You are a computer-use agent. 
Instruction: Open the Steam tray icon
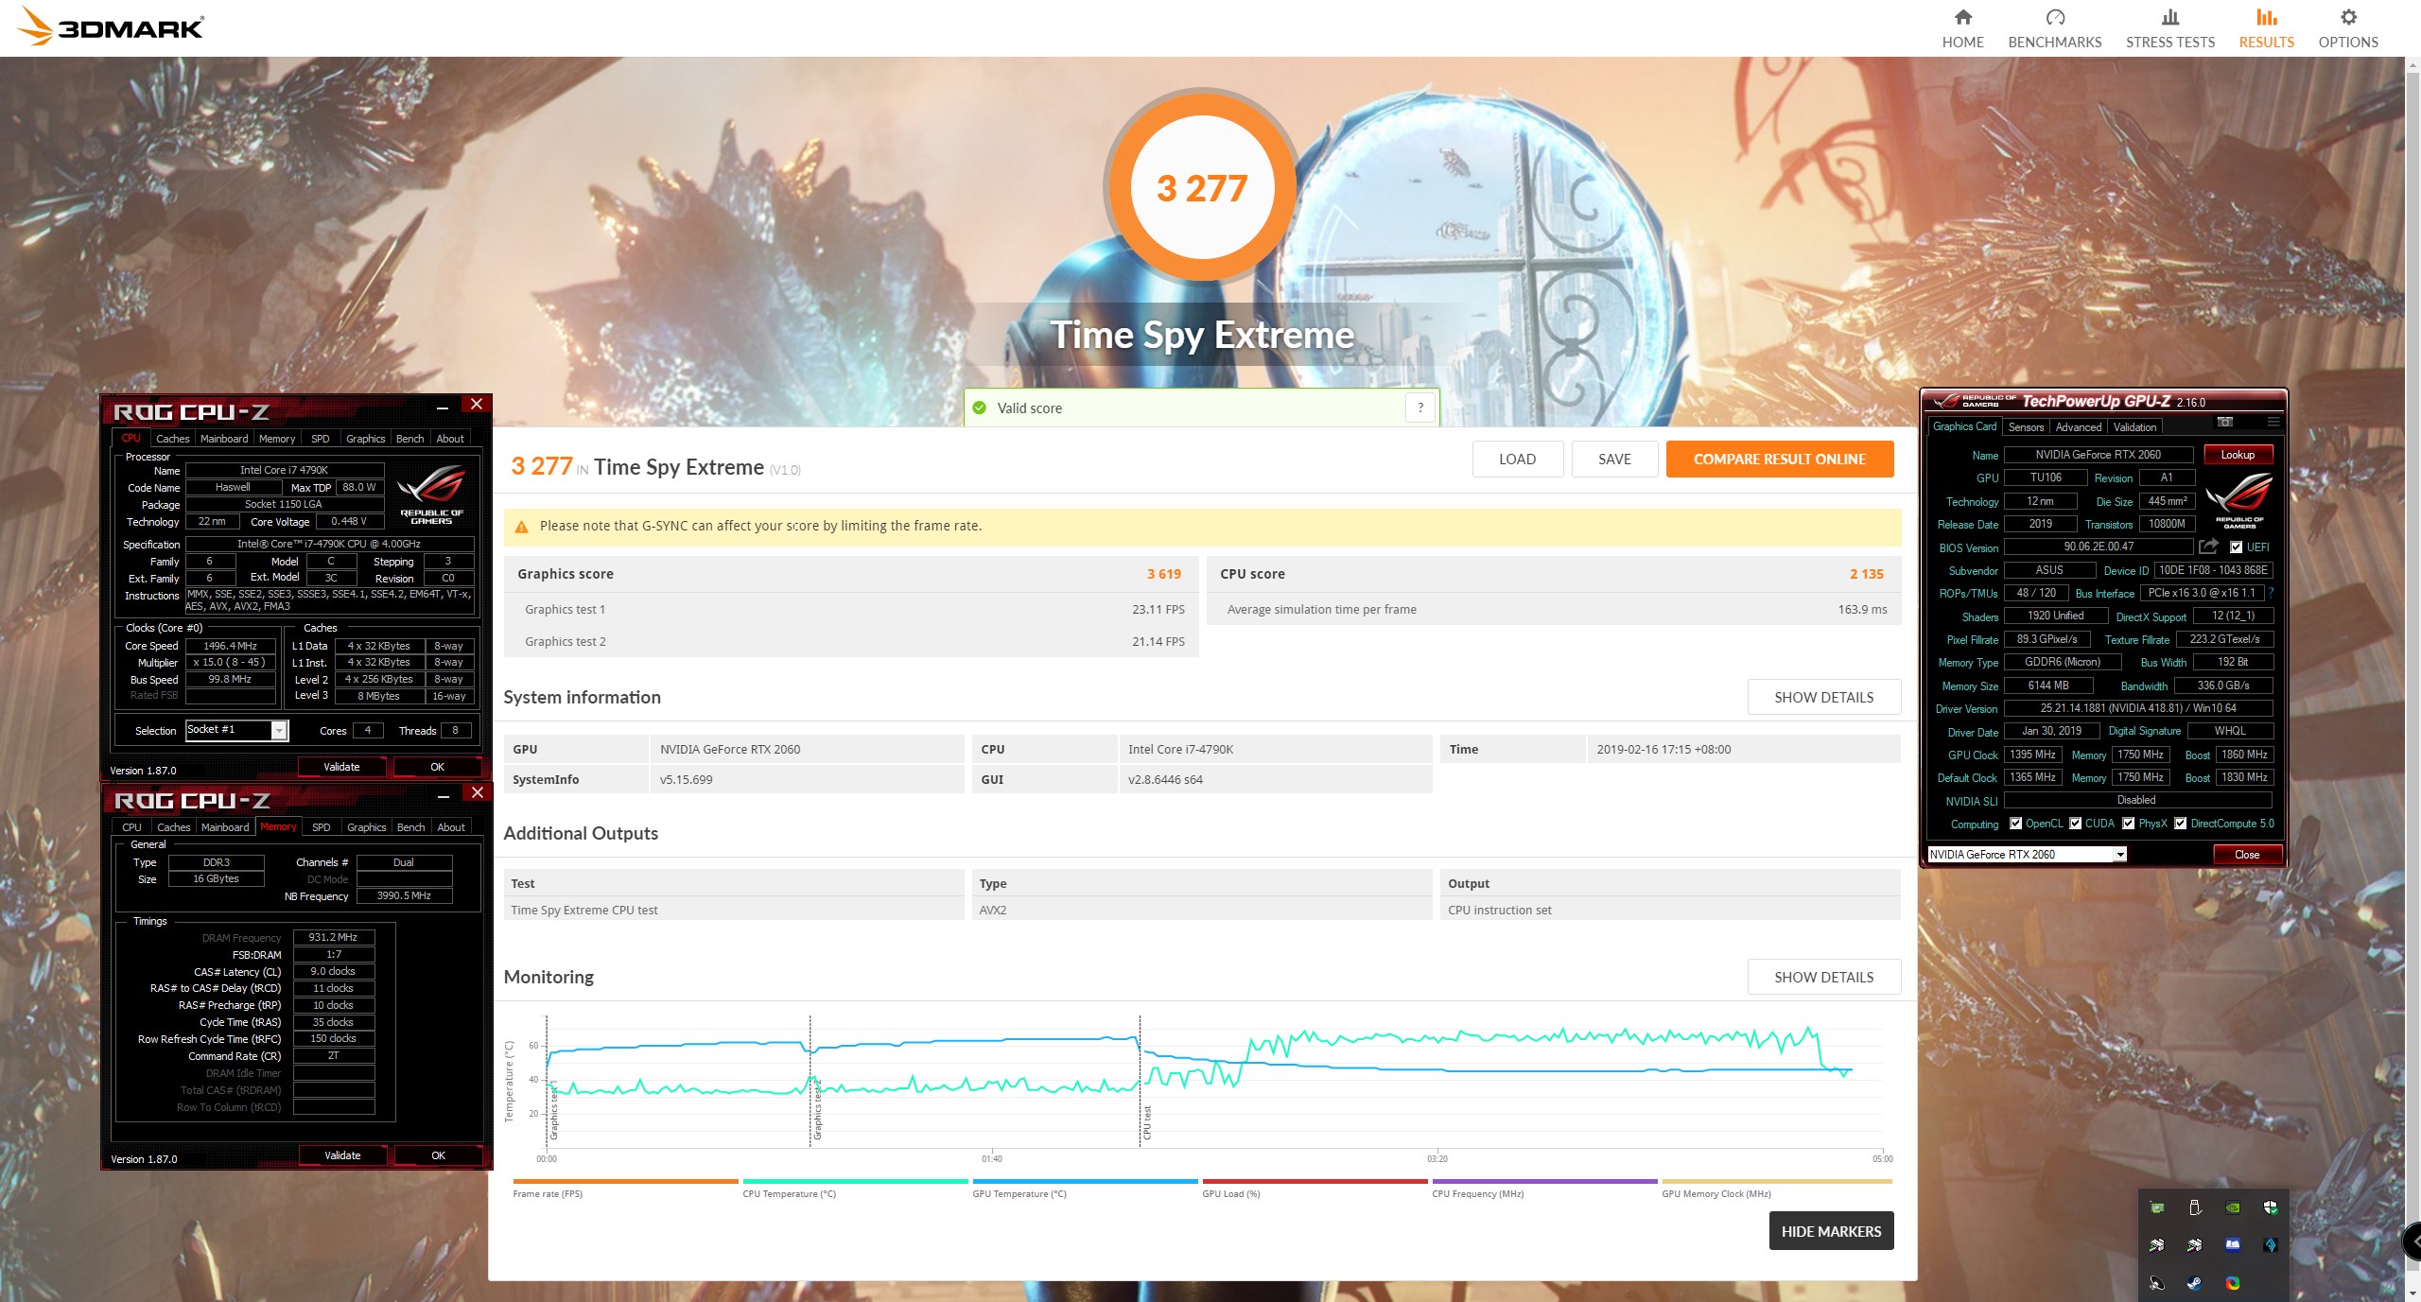point(2195,1283)
